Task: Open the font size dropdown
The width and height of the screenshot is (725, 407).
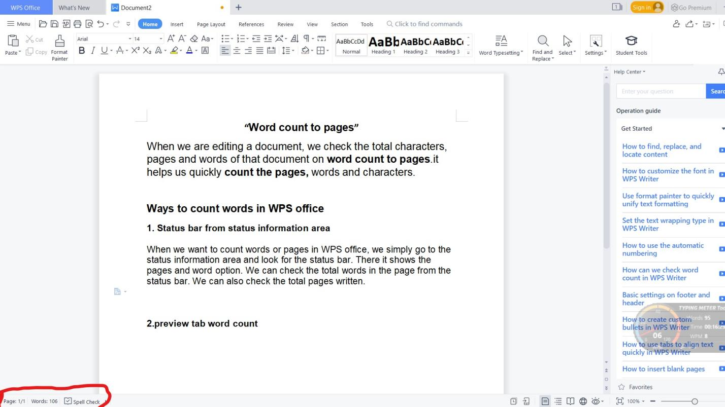Action: coord(161,39)
